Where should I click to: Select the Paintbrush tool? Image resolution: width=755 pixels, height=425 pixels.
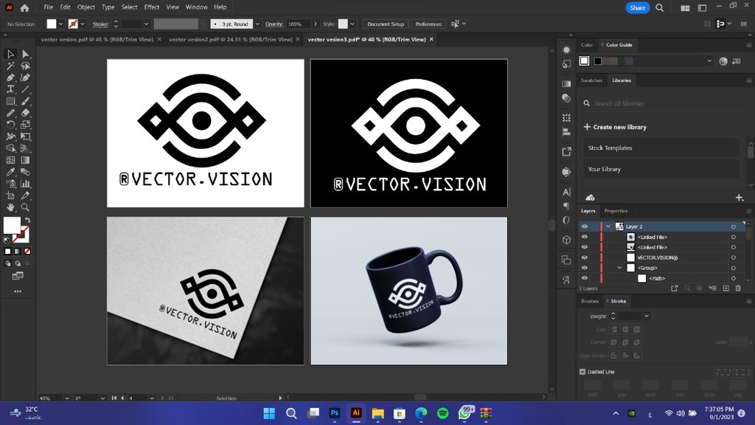(26, 101)
